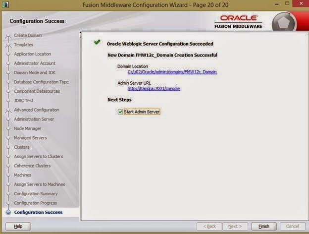Click the 'New Domain FMW12c_Domain Creation Successful' text
Image resolution: width=309 pixels, height=234 pixels.
(x=162, y=55)
